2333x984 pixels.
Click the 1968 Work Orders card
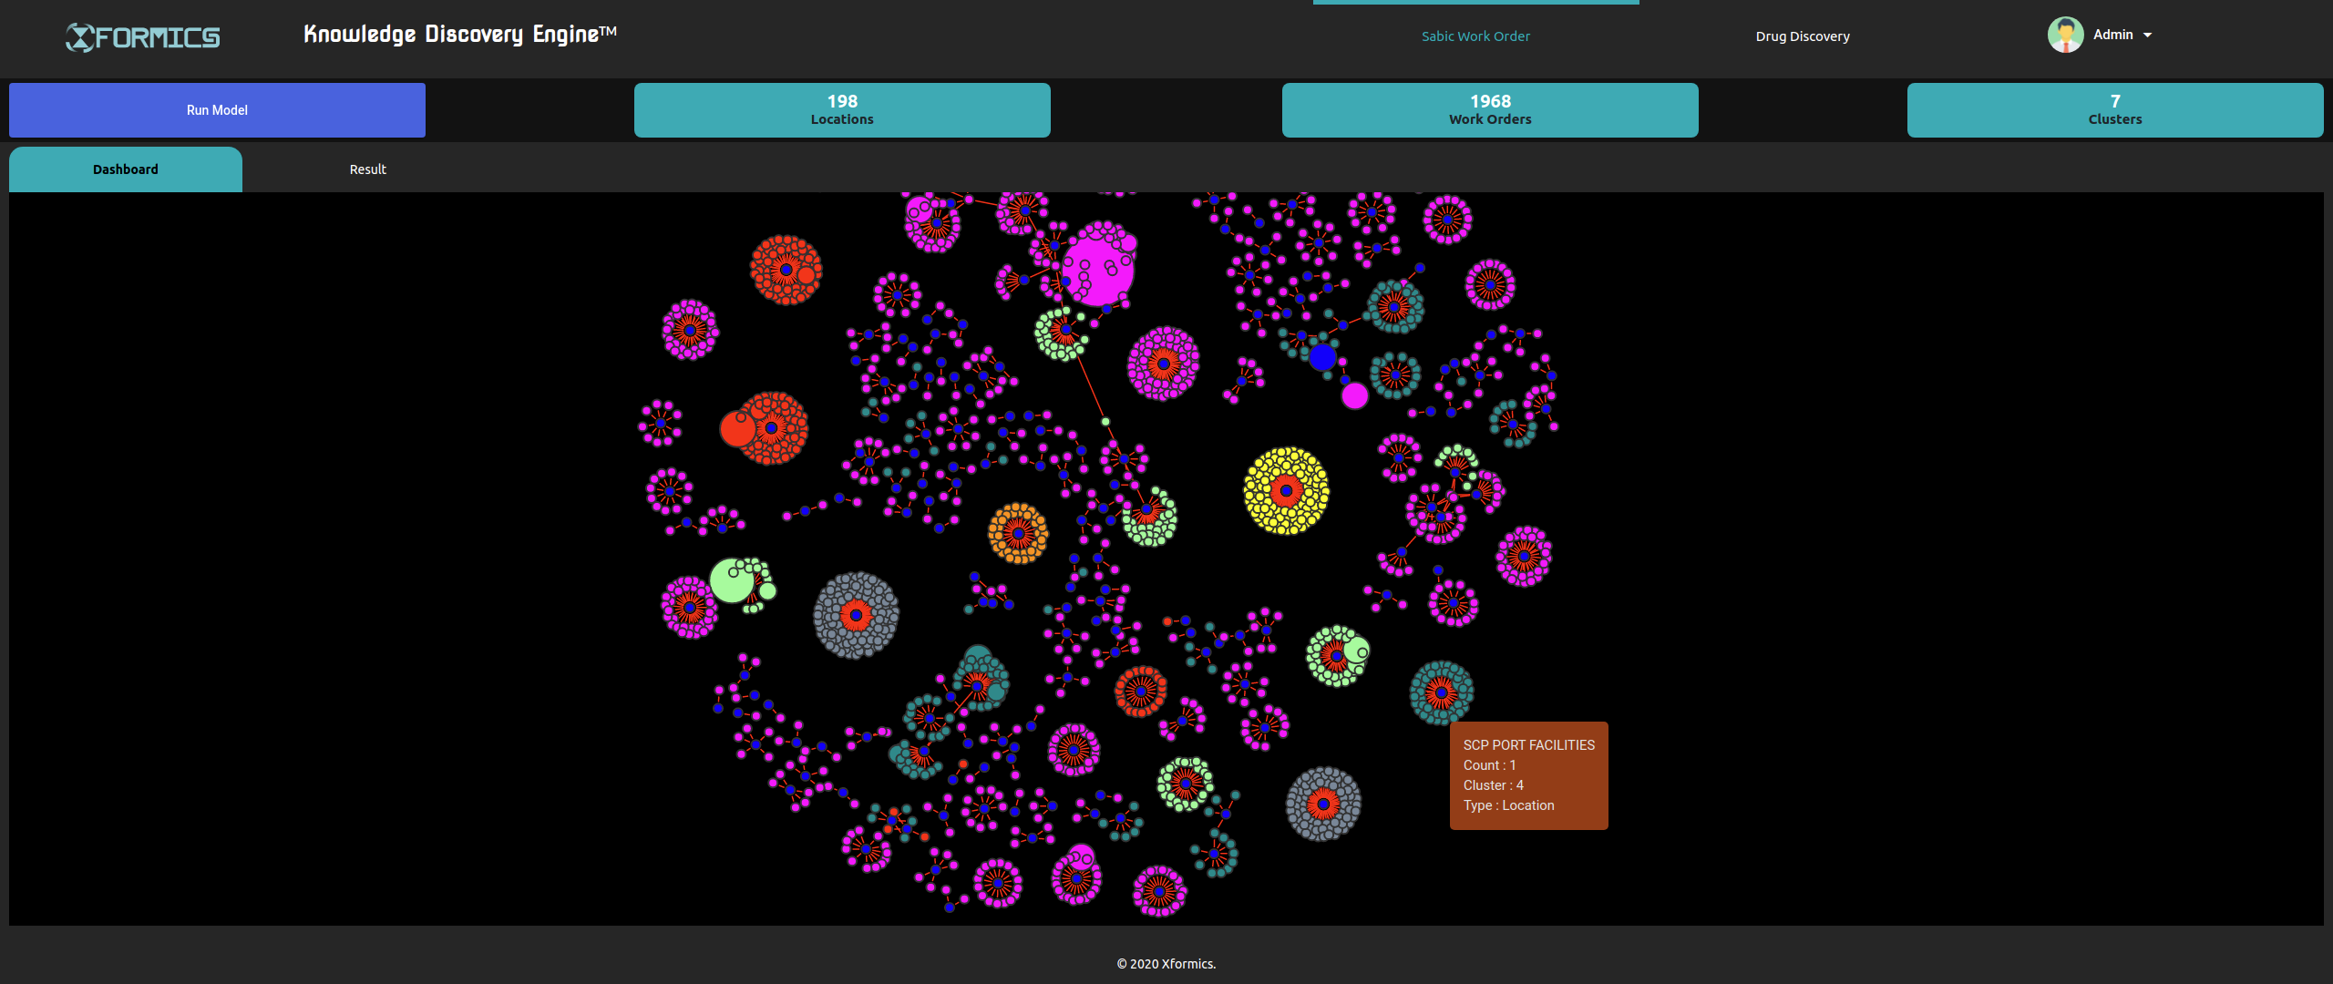[1490, 110]
